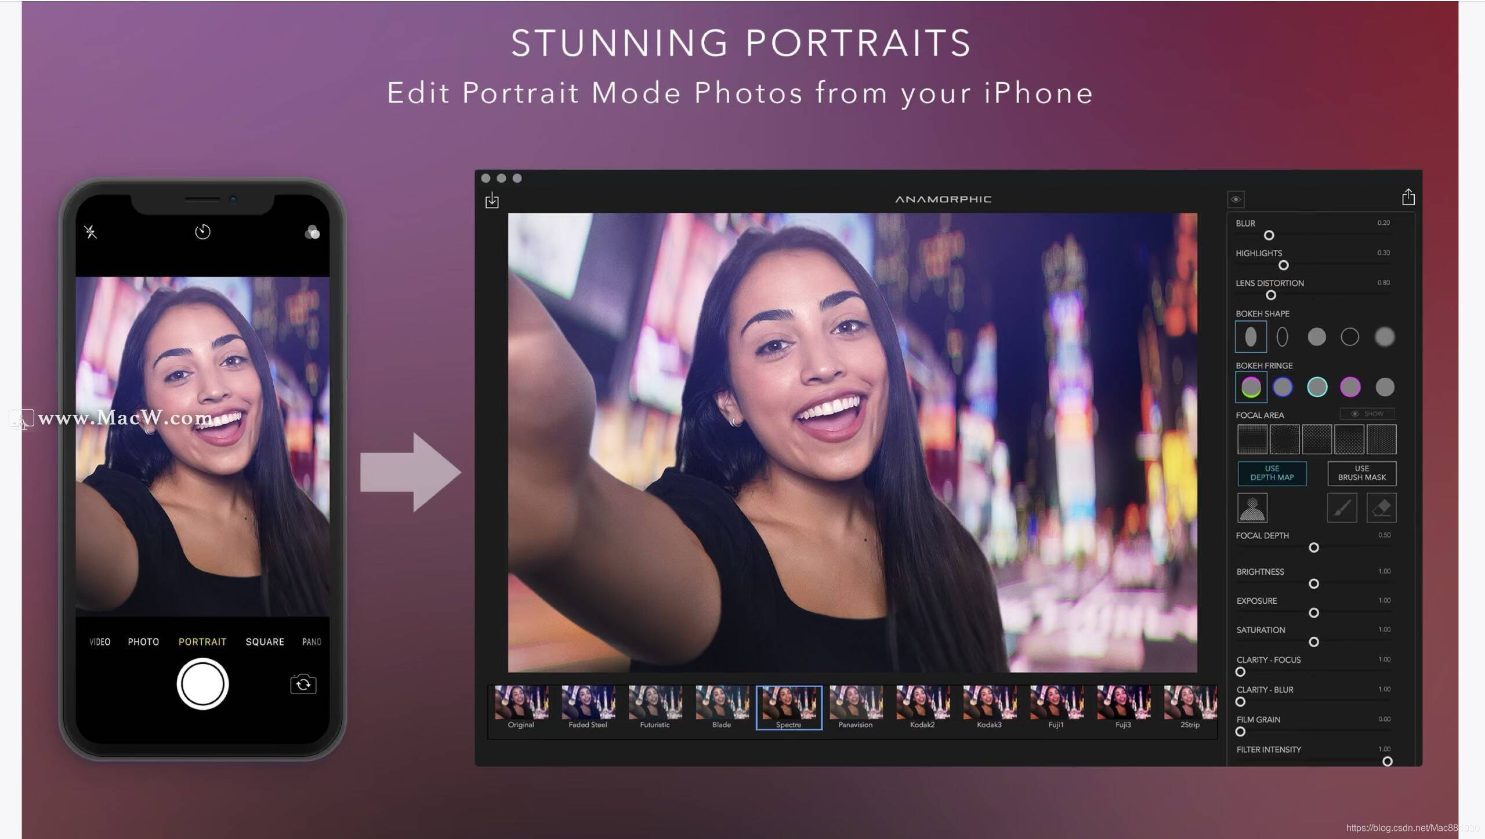Viewport: 1485px width, 839px height.
Task: Click the Lens Distortion slider handle
Action: coord(1271,295)
